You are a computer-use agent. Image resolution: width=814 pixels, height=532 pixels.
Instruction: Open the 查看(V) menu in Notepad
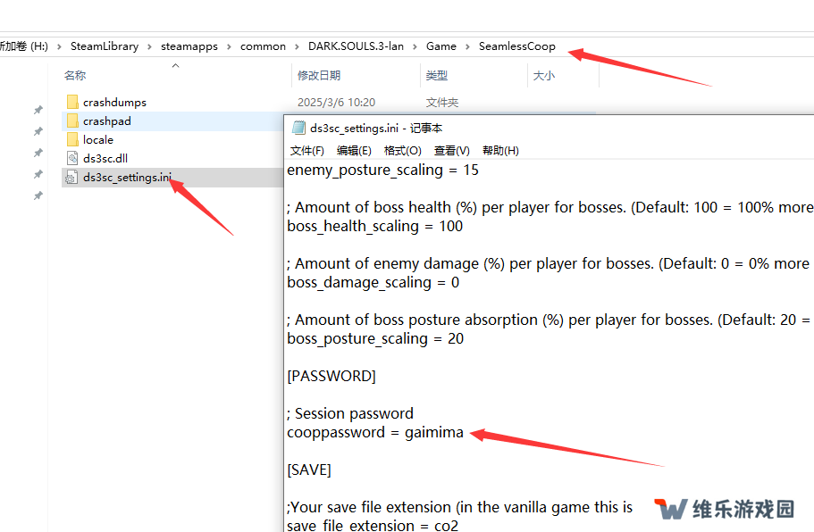[x=451, y=150]
